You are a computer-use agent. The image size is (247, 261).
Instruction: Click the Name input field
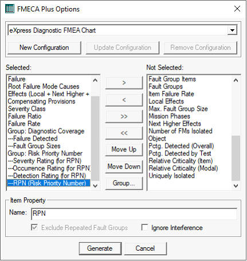[x=134, y=213]
